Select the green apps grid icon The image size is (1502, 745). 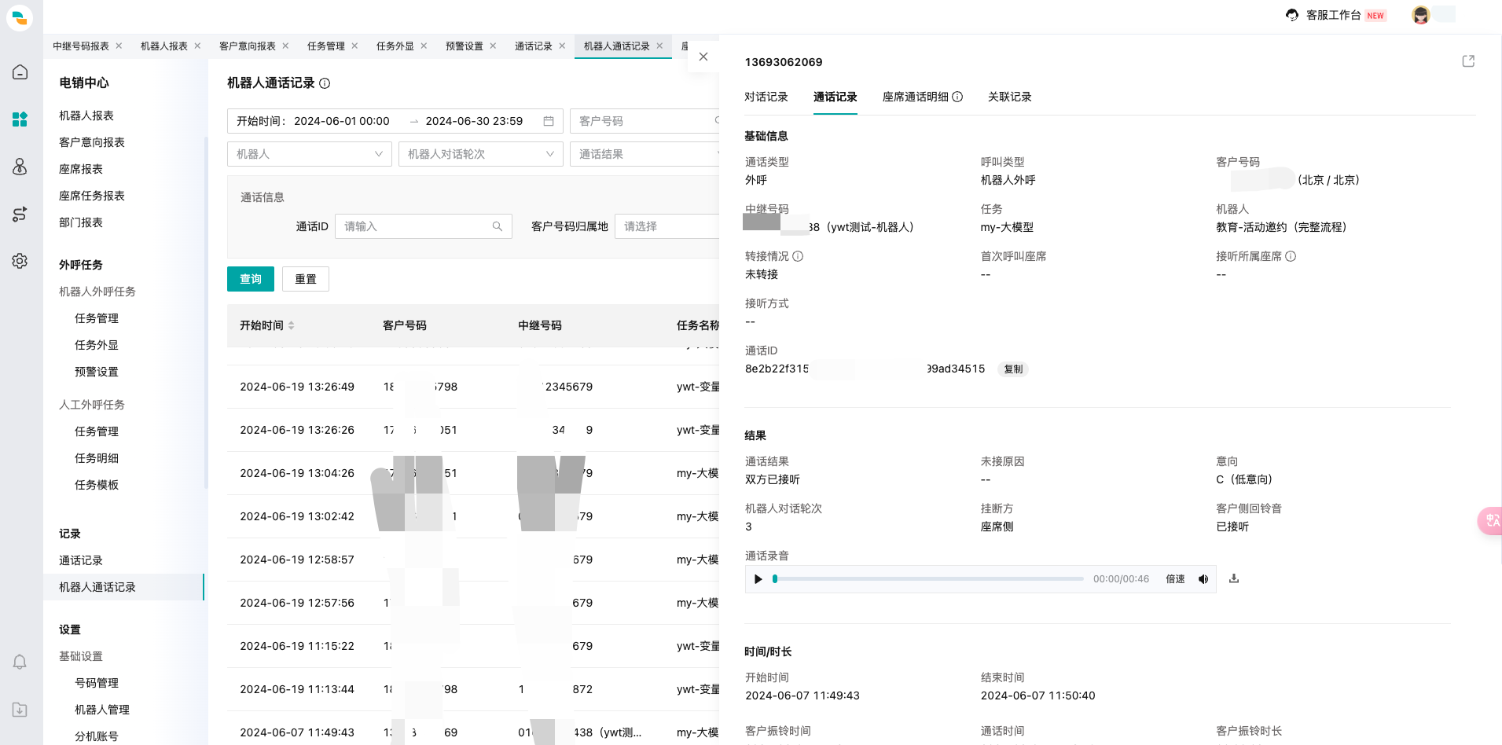(x=20, y=119)
